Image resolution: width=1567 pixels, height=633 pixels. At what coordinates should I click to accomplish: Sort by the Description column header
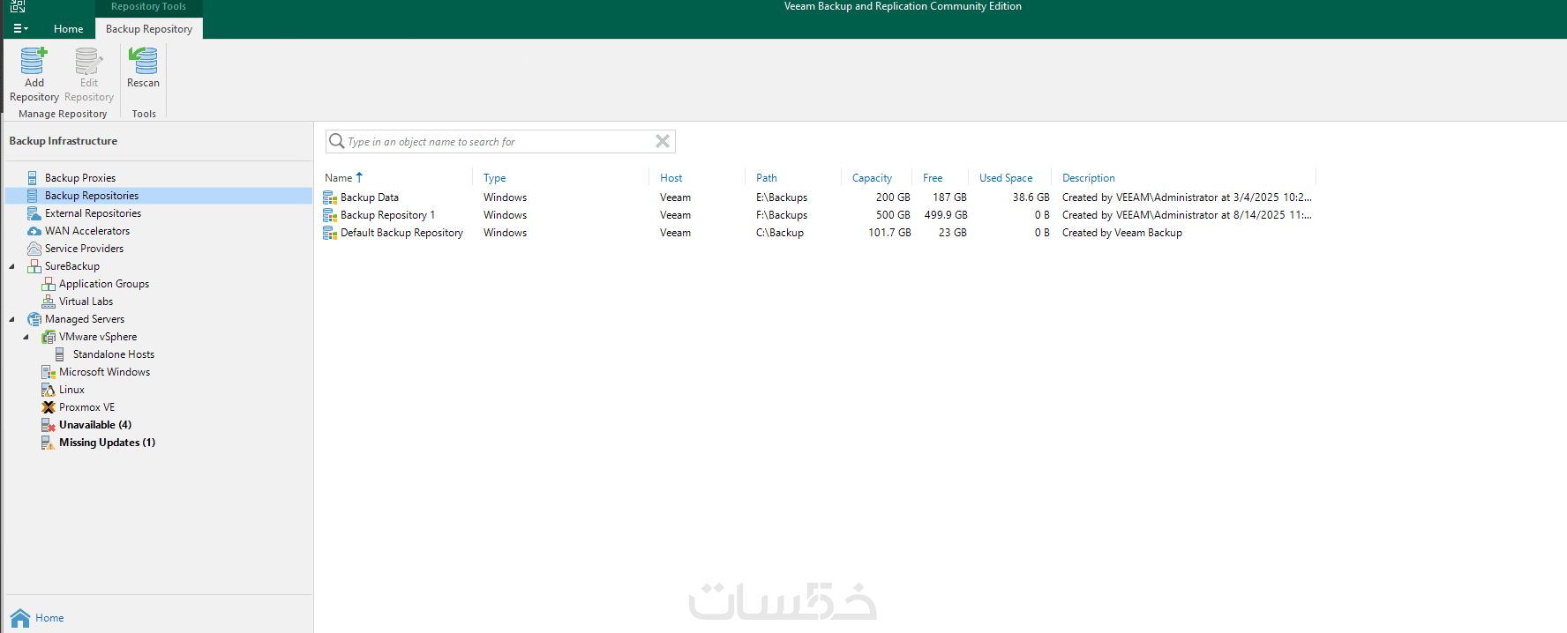[1088, 178]
